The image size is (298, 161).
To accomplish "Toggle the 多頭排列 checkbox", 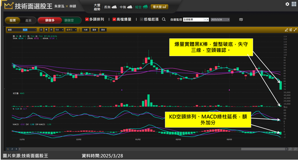I will (87, 19).
